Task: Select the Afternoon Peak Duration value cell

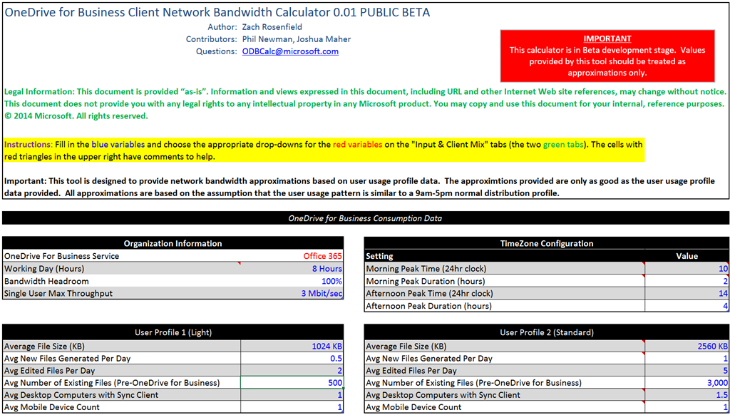Action: click(x=687, y=306)
